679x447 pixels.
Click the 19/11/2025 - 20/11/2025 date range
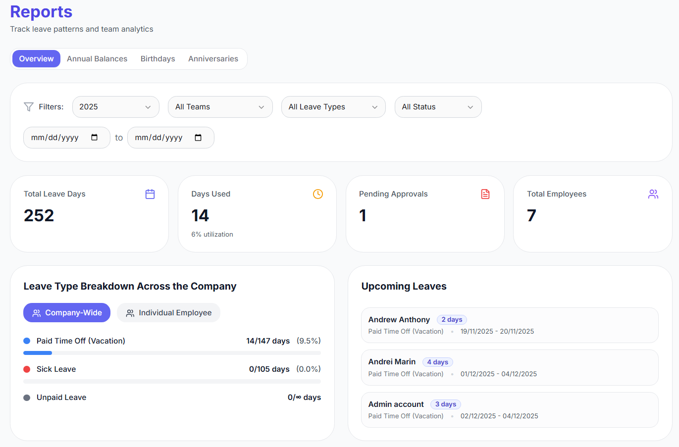coord(497,331)
